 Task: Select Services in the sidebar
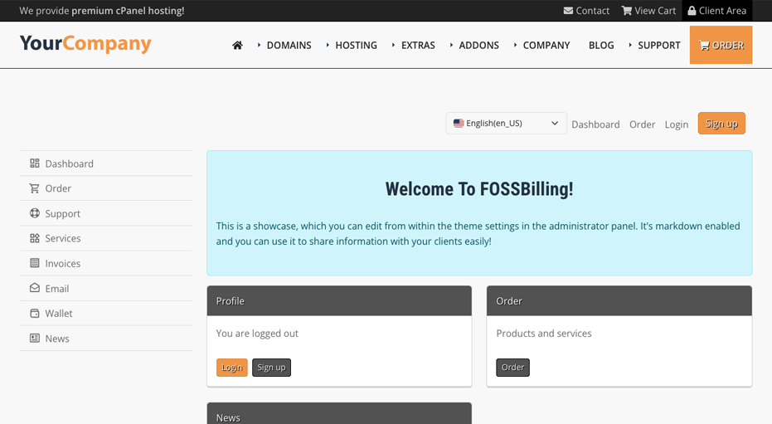pos(106,238)
